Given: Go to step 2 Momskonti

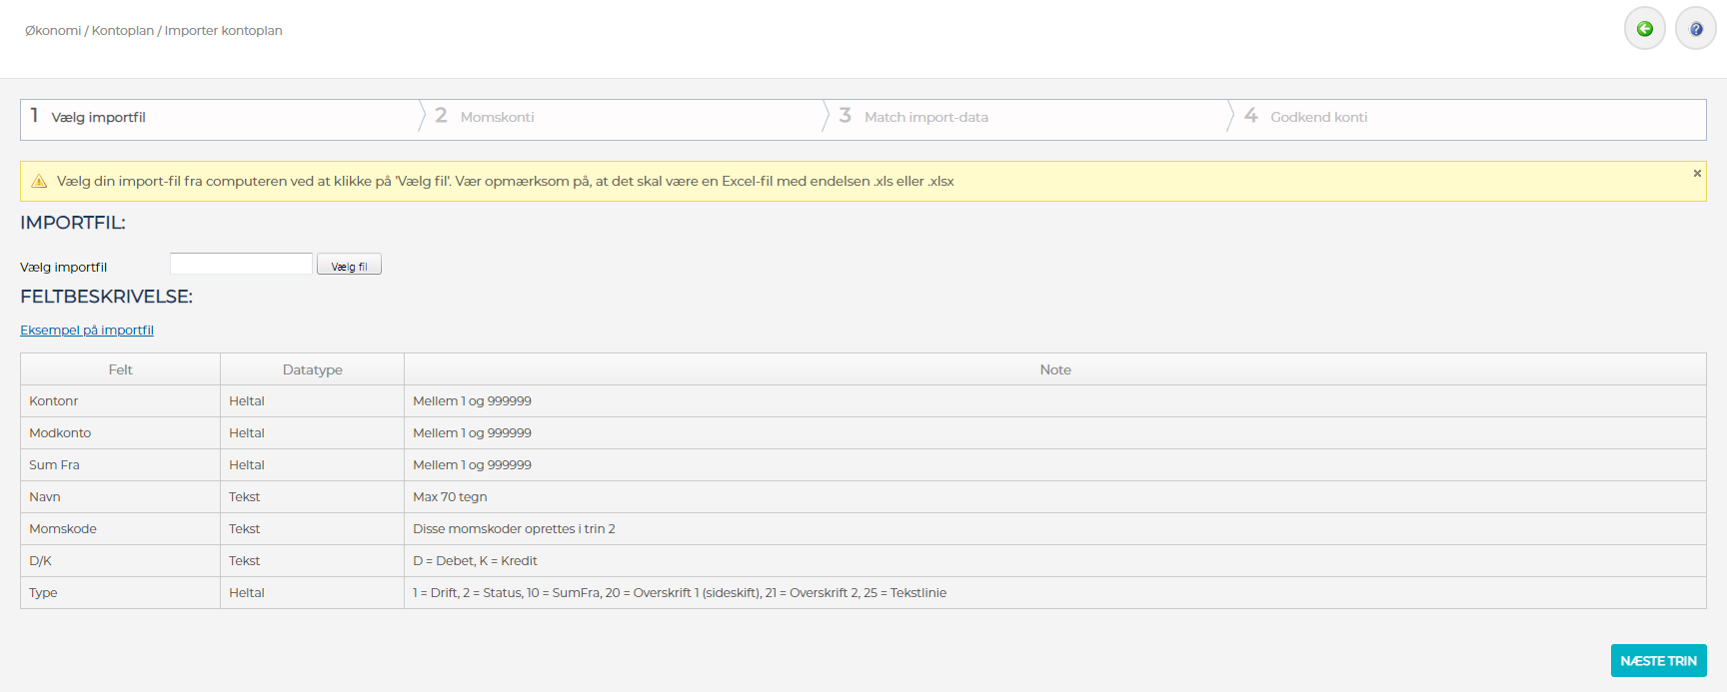Looking at the screenshot, I should coord(497,118).
